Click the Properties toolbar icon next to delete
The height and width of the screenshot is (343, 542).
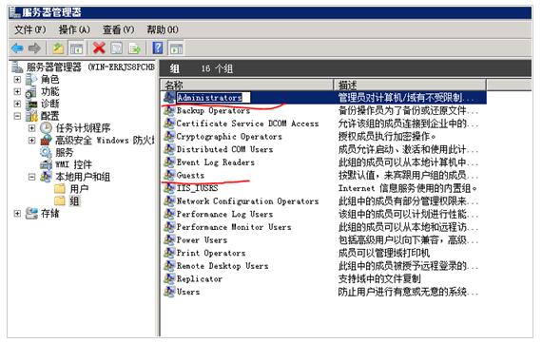pyautogui.click(x=117, y=48)
